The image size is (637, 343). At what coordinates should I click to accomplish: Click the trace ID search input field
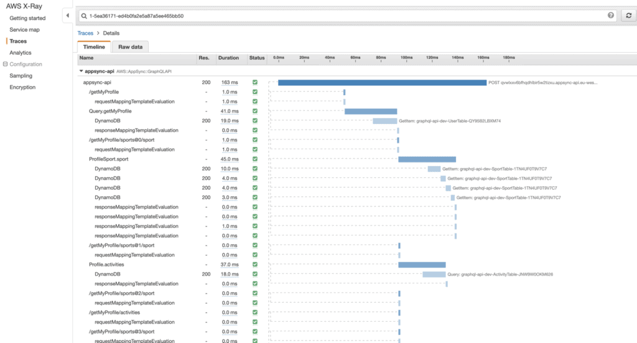342,16
